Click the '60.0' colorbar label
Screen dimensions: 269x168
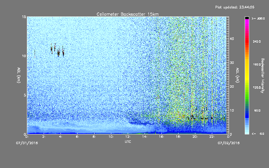[257, 111]
